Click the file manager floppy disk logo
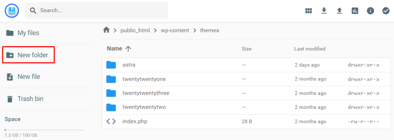This screenshot has height=140, width=394. point(12,11)
